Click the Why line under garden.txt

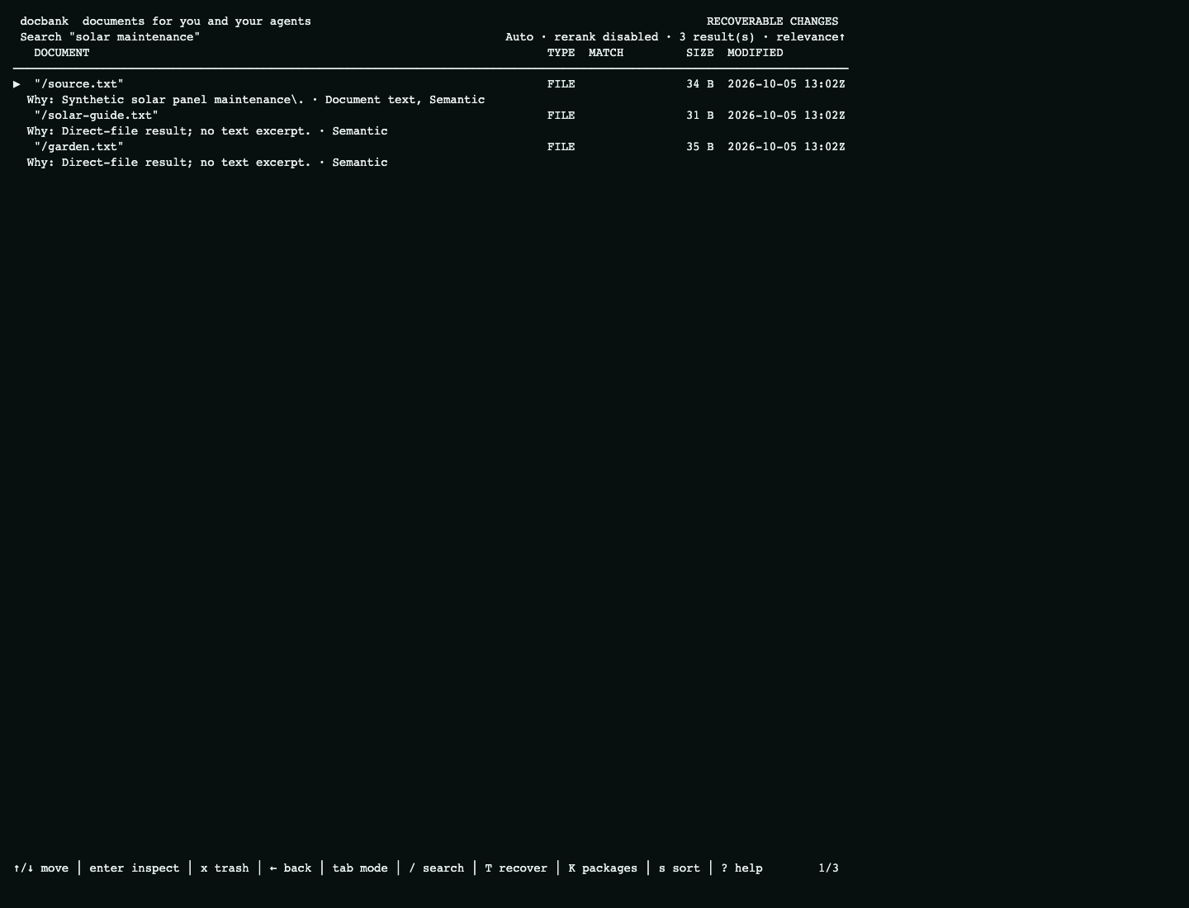(207, 163)
